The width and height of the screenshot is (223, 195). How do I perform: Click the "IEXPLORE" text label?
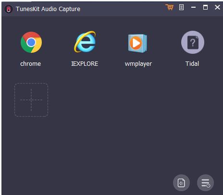pyautogui.click(x=85, y=64)
